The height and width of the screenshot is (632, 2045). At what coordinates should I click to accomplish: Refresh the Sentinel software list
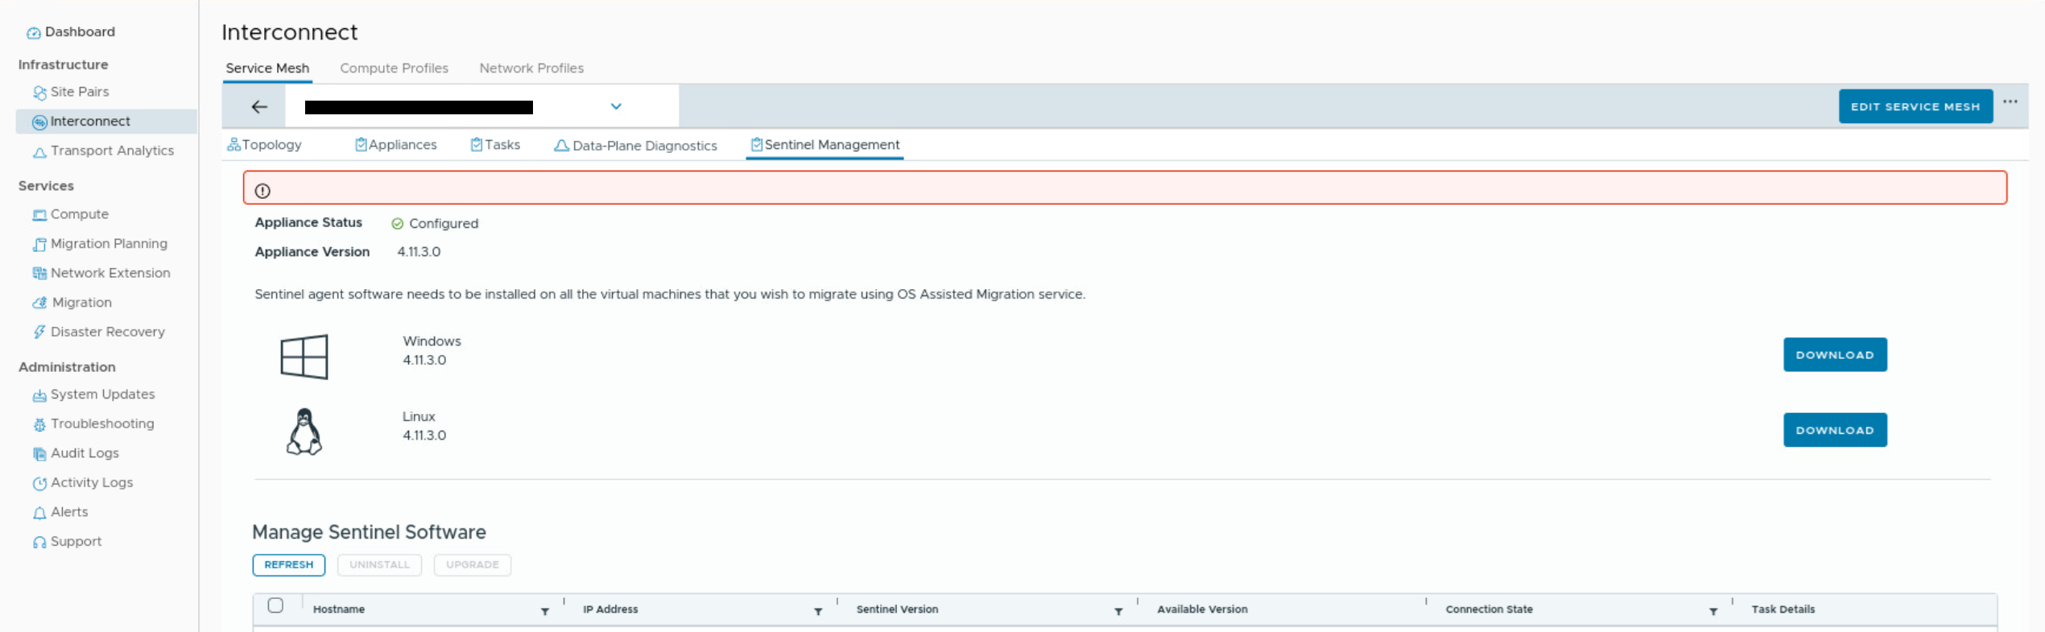(x=288, y=565)
